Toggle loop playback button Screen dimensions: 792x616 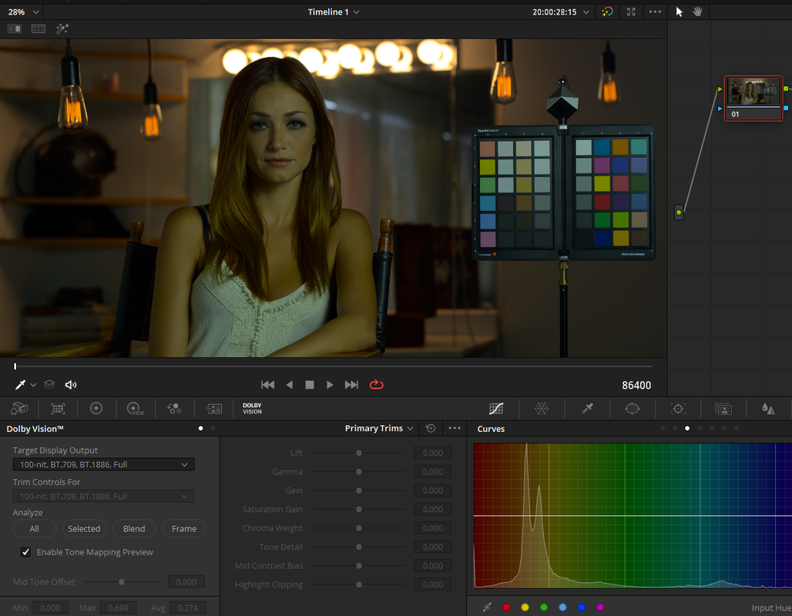tap(376, 385)
